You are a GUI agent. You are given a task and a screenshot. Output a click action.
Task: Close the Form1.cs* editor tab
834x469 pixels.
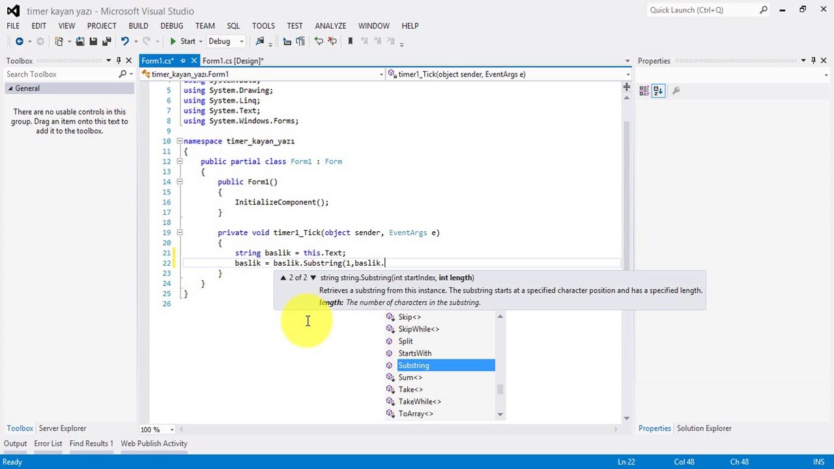click(x=194, y=61)
